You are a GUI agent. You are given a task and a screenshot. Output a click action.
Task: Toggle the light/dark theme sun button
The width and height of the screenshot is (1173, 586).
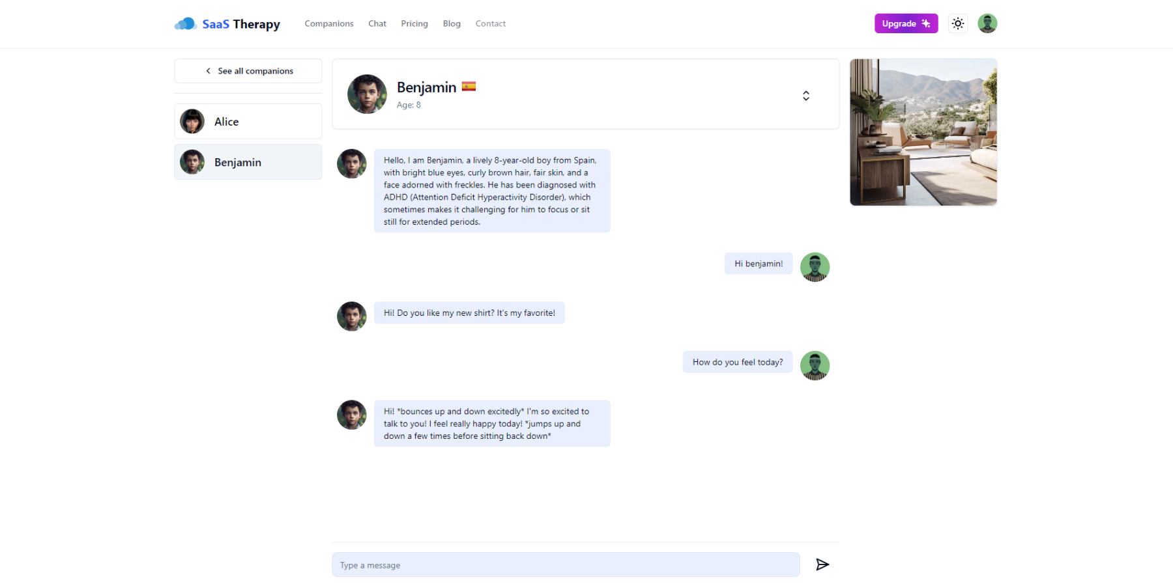point(957,23)
